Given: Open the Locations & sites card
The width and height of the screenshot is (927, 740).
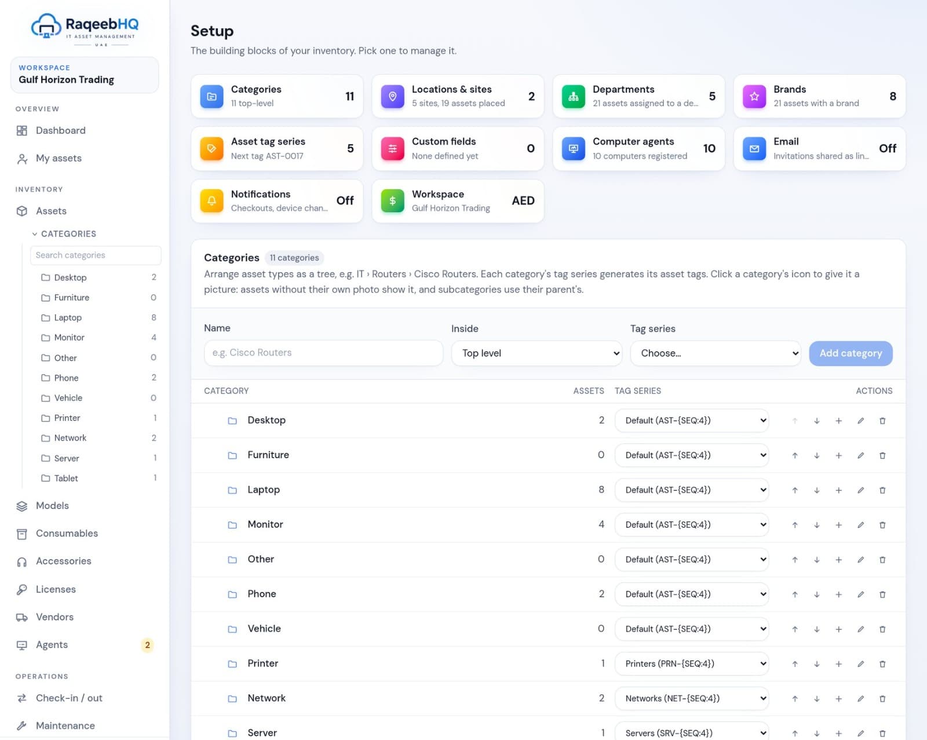Looking at the screenshot, I should tap(458, 96).
